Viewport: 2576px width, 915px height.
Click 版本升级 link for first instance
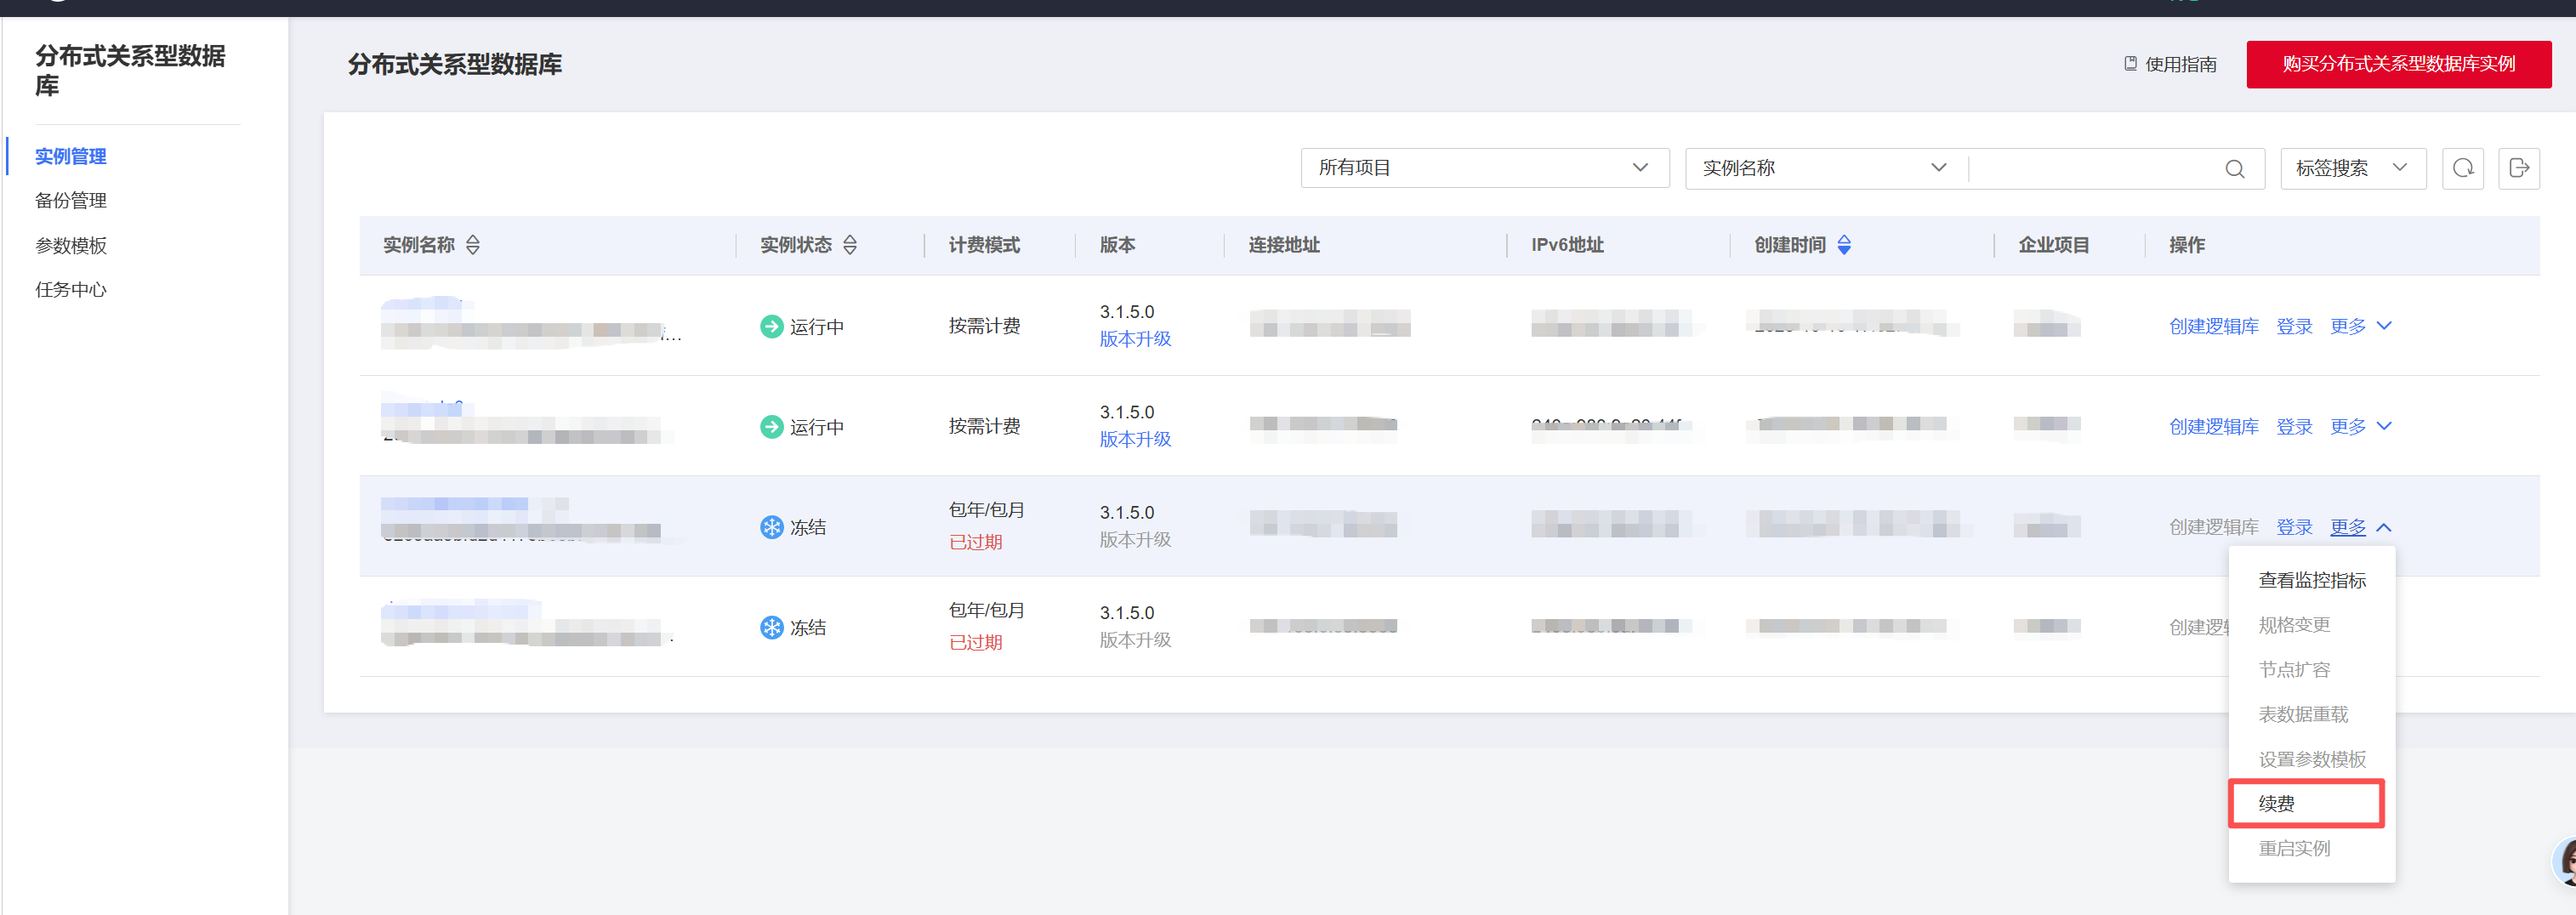[1135, 340]
